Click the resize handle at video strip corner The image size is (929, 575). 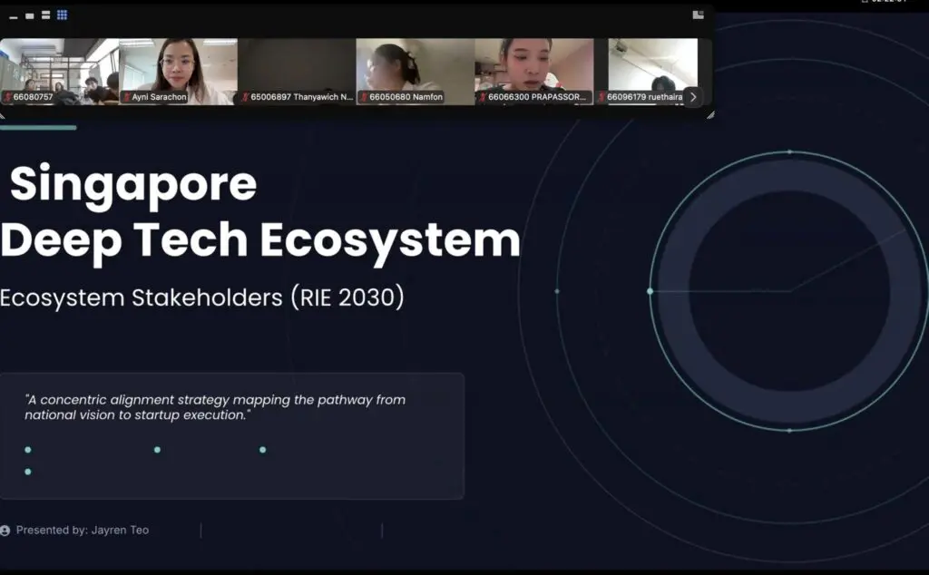pyautogui.click(x=709, y=115)
